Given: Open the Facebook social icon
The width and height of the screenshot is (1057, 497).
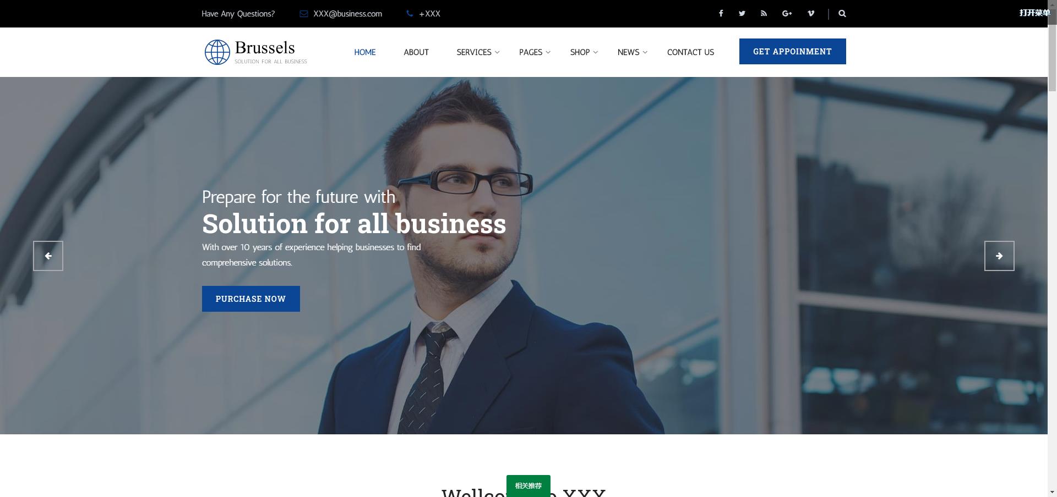Looking at the screenshot, I should pos(721,13).
